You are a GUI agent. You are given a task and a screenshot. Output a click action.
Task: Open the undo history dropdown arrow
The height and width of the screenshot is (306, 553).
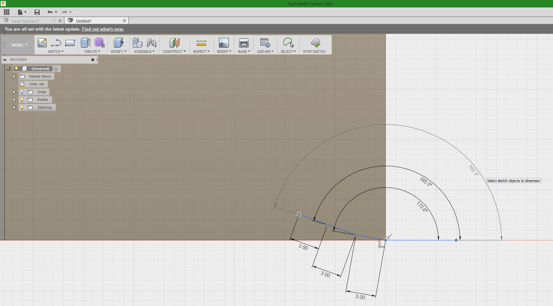[x=56, y=12]
